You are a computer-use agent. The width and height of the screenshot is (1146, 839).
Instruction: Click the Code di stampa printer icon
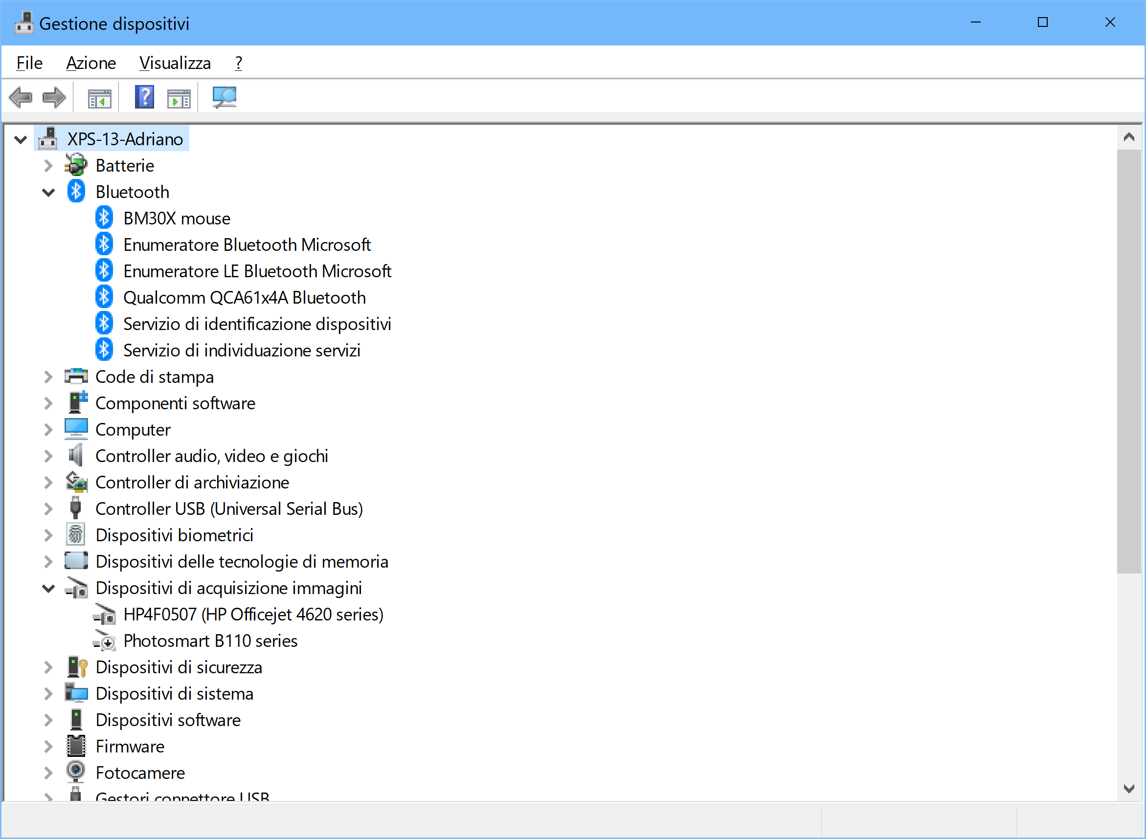(76, 376)
